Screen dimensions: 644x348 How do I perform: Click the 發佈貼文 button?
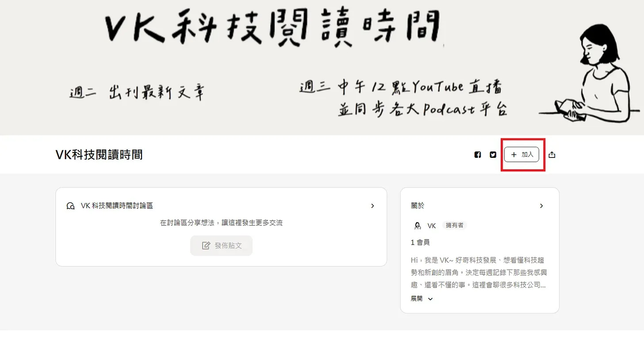pos(221,245)
